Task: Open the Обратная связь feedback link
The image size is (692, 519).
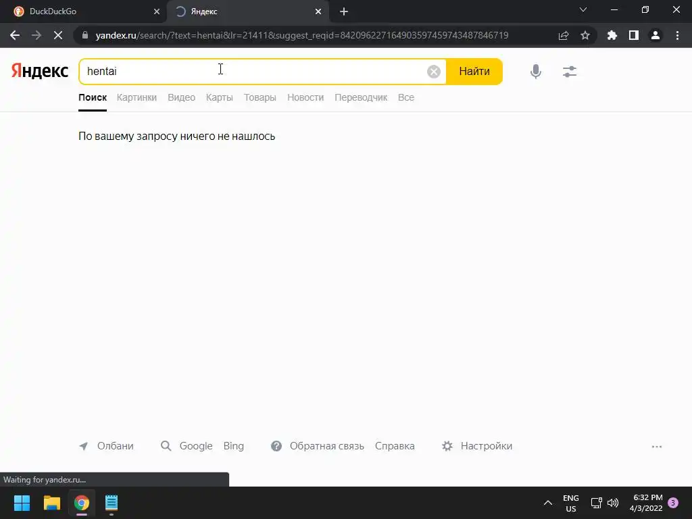Action: click(327, 446)
